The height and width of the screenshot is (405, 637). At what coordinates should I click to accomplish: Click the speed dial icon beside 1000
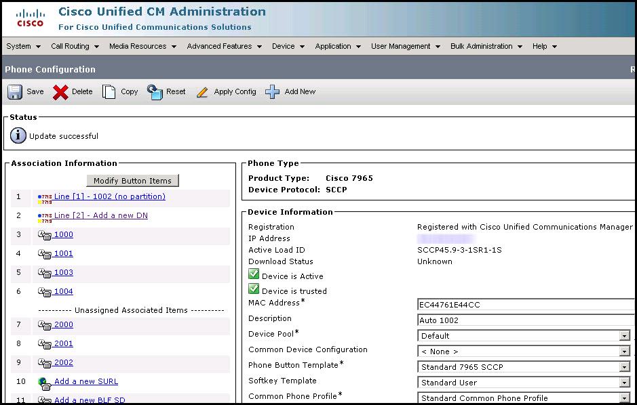pyautogui.click(x=44, y=235)
